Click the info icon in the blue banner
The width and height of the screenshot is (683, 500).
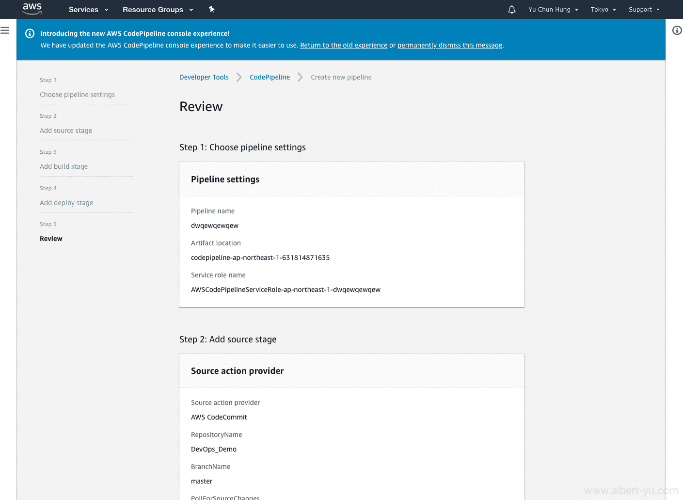click(30, 33)
